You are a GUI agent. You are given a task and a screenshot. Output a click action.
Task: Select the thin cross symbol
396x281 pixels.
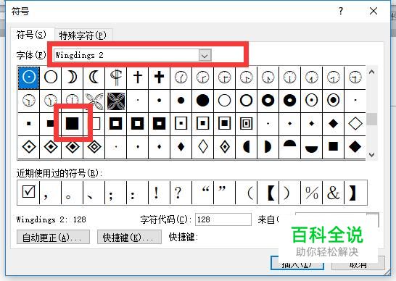point(138,77)
